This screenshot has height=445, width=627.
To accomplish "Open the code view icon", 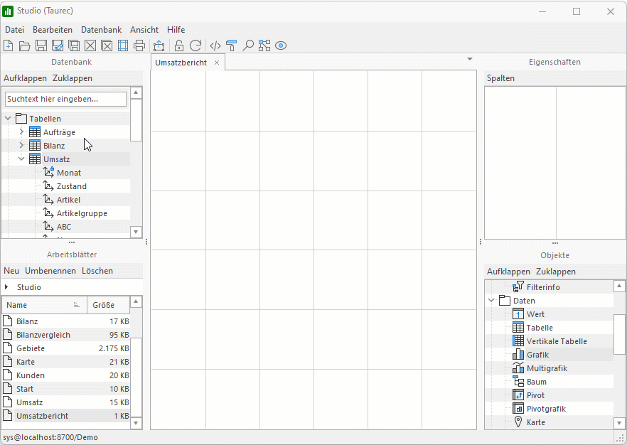I will (x=215, y=46).
